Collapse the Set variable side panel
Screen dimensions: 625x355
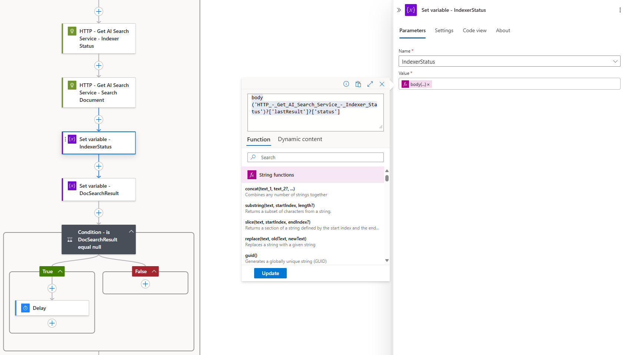pos(399,10)
